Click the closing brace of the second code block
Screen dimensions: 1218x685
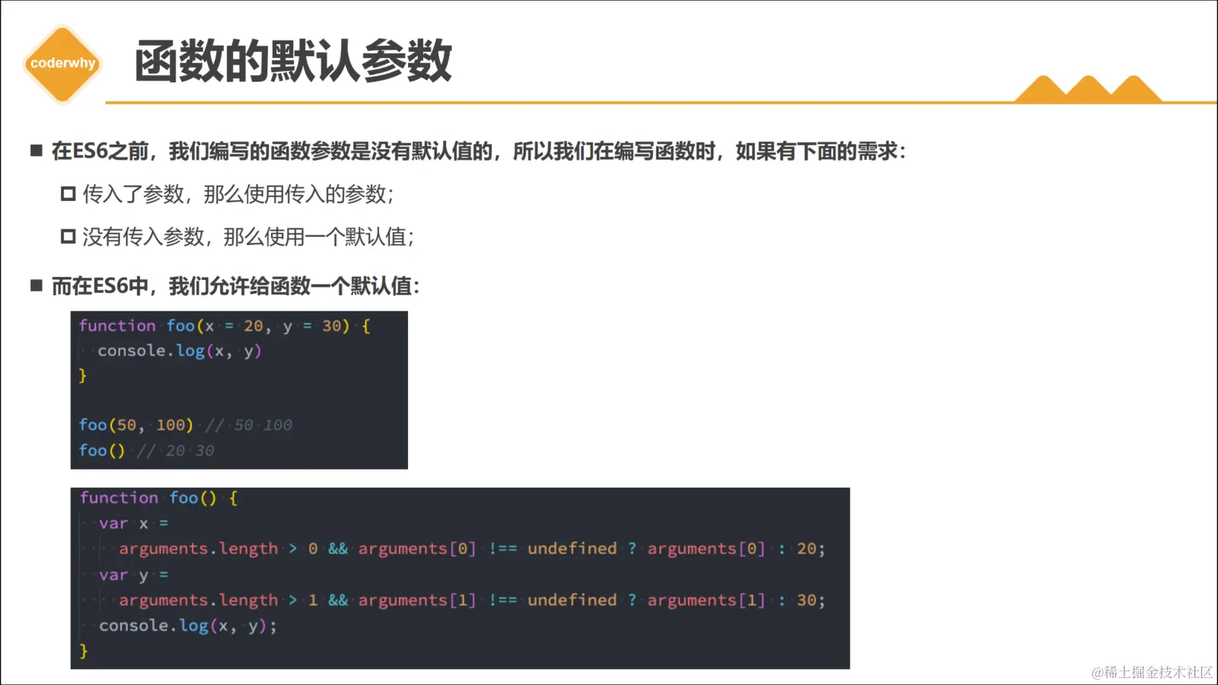(x=83, y=652)
